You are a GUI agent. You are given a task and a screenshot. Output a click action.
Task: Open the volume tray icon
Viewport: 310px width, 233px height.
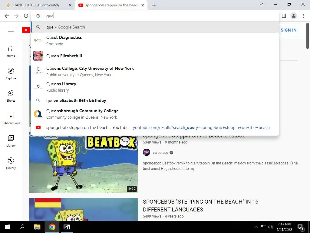271,227
